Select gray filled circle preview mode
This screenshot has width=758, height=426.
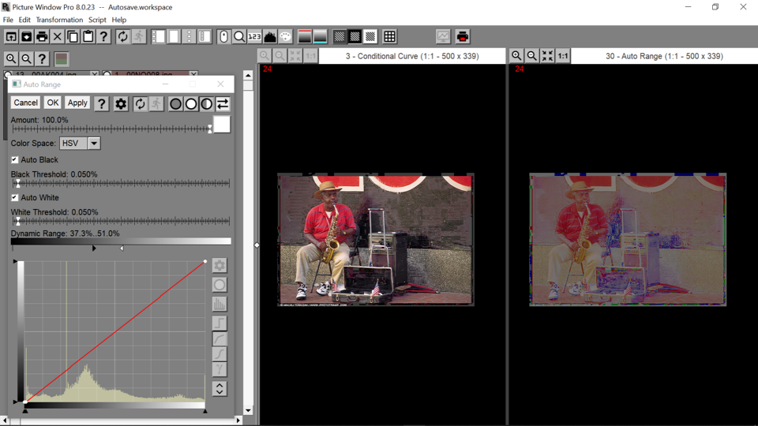point(176,104)
